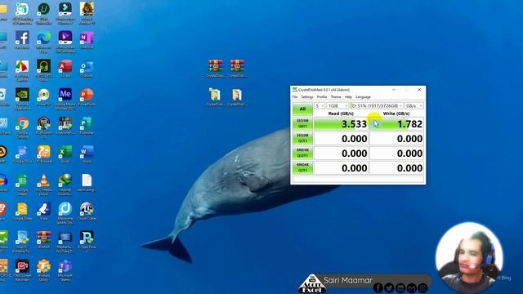Run the SEQ1M Q8T1 test
Viewport: 523px width, 294px height.
click(x=302, y=123)
